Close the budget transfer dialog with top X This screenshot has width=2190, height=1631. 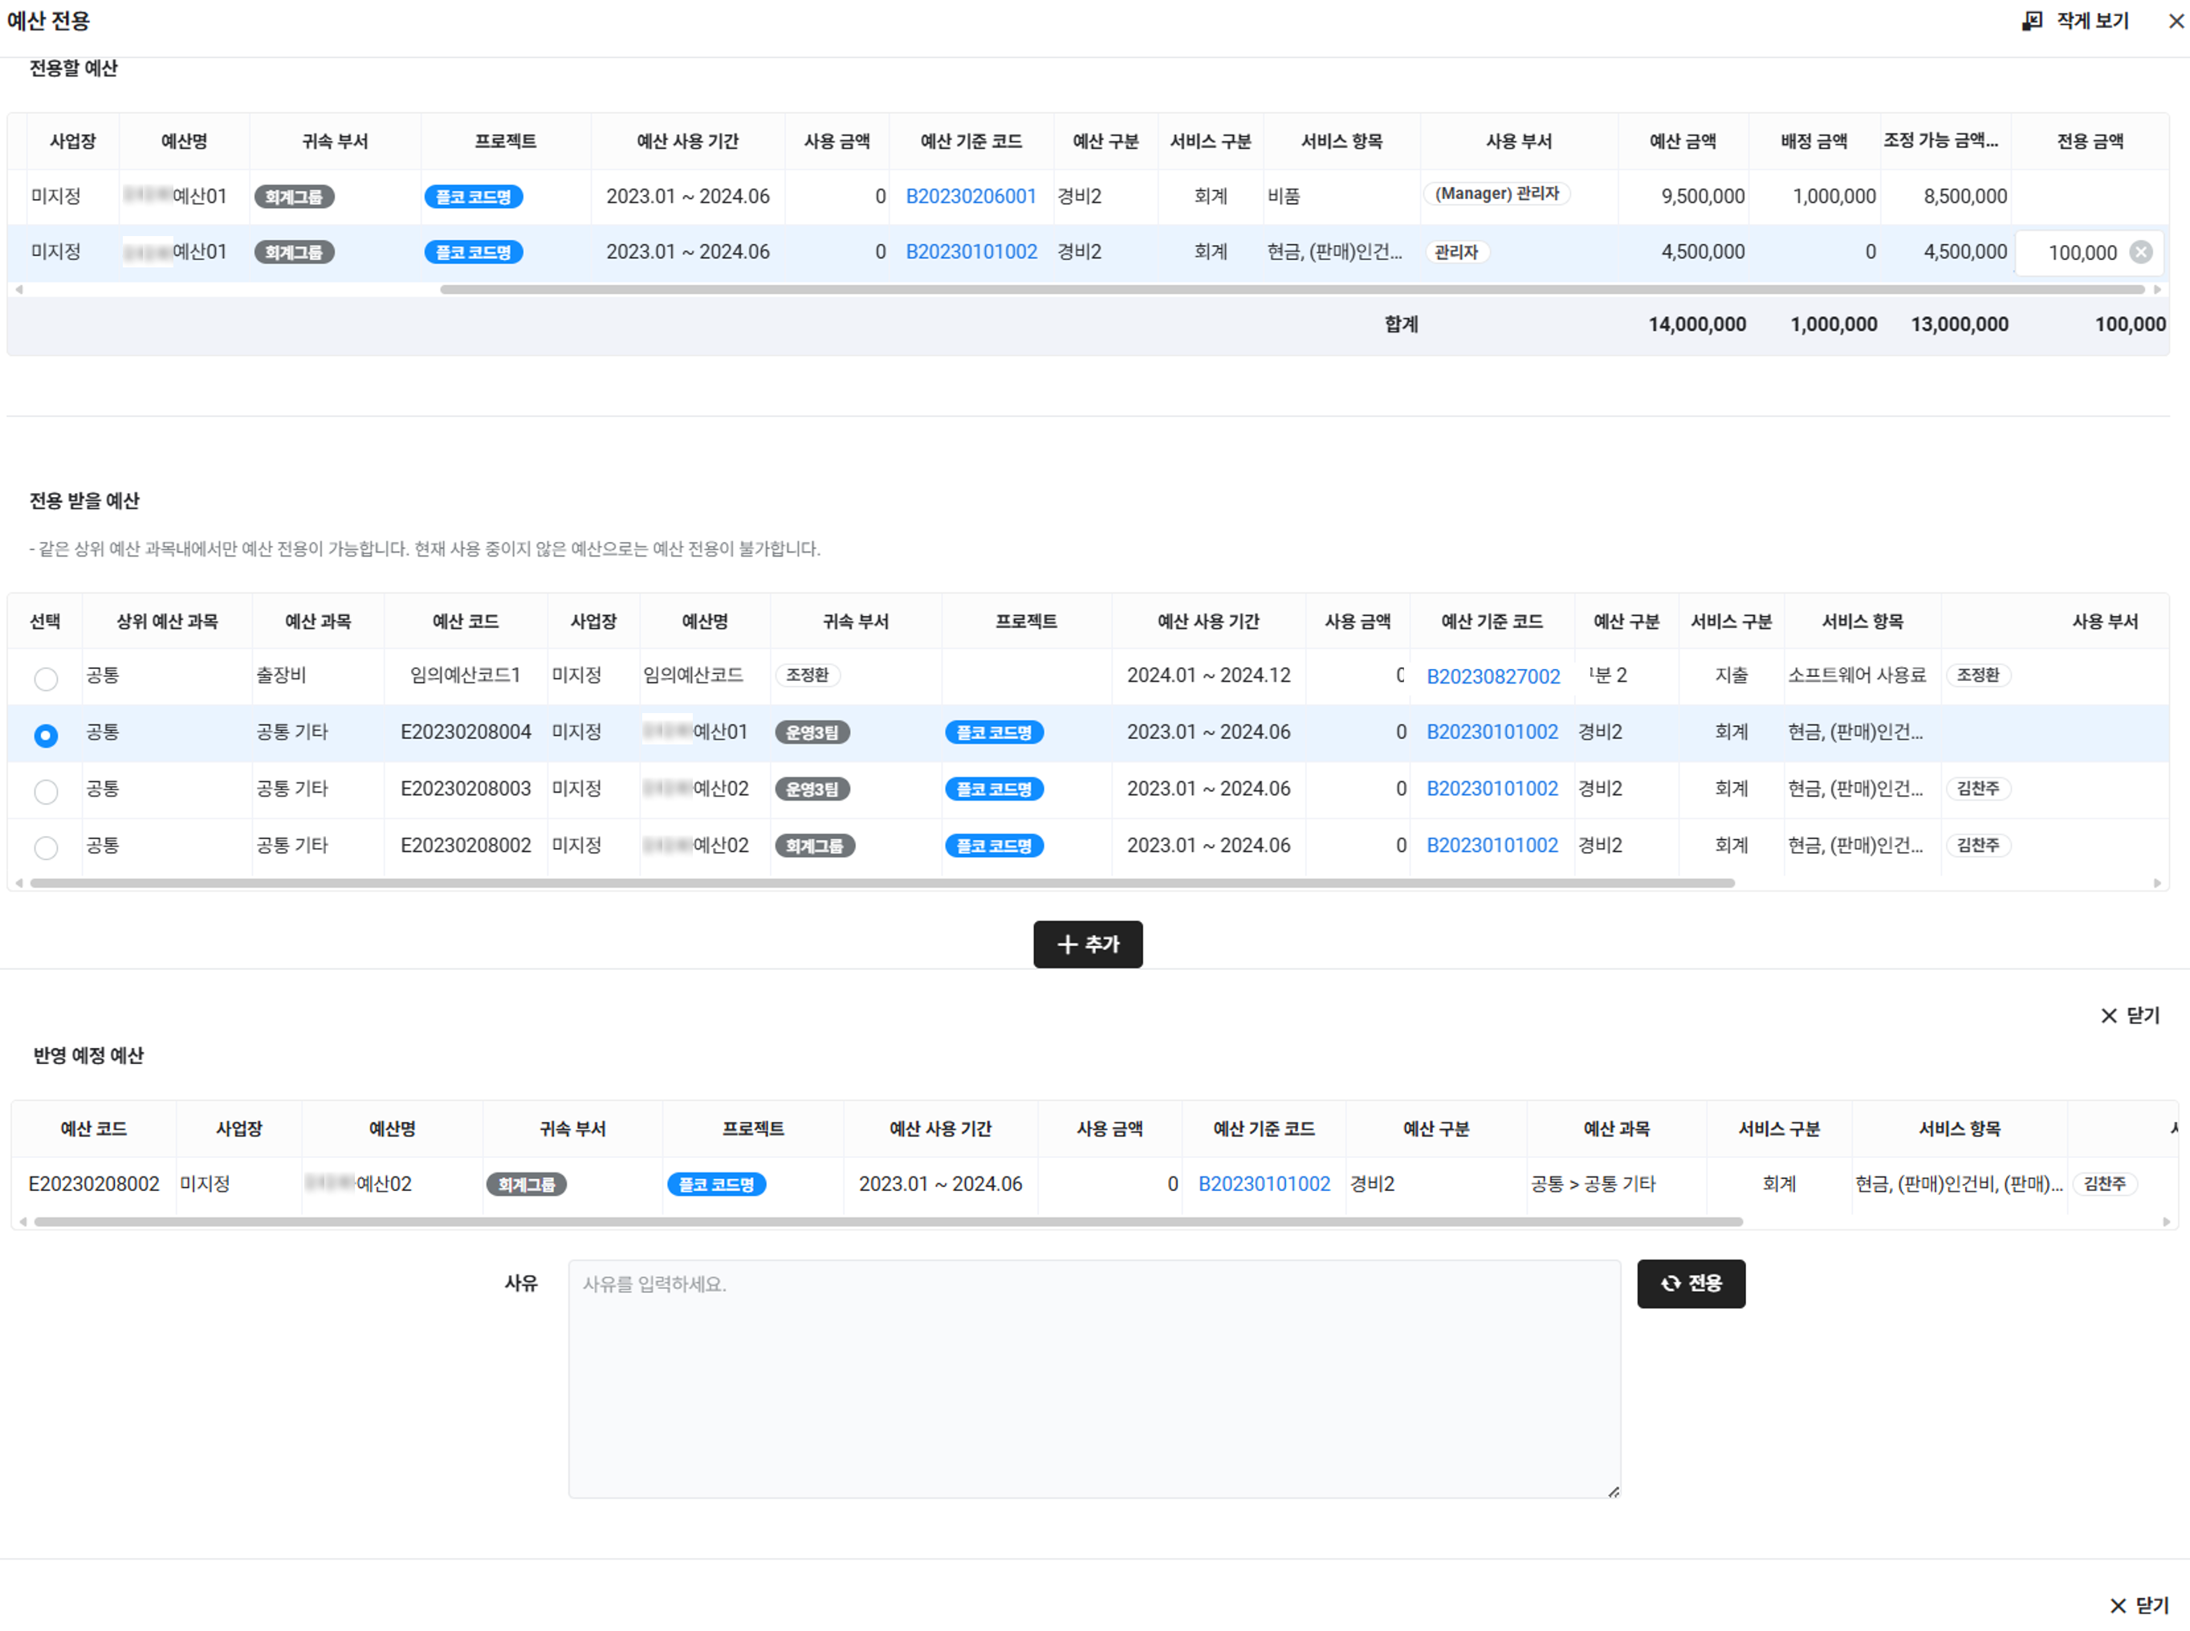coord(2176,21)
